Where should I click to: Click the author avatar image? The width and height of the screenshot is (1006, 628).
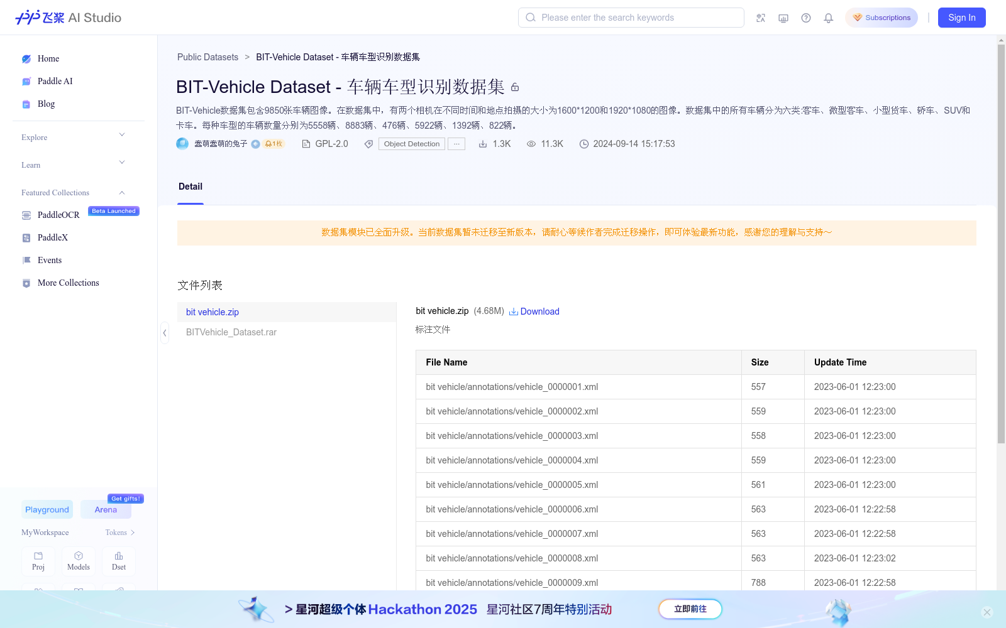[x=182, y=144]
